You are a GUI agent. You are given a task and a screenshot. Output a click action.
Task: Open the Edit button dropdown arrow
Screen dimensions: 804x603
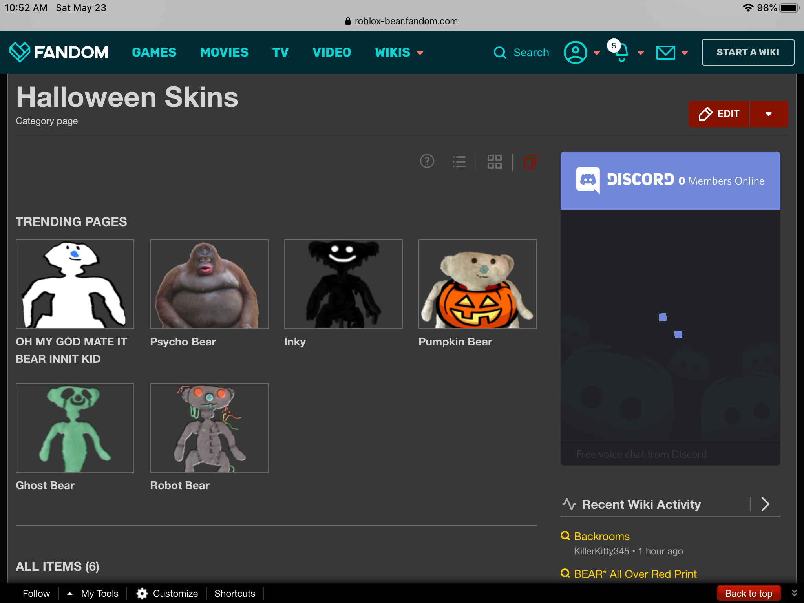(x=769, y=114)
